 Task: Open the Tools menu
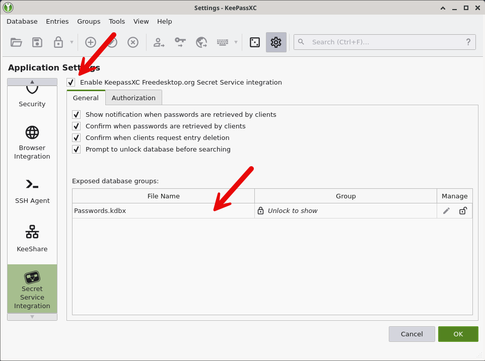pyautogui.click(x=117, y=21)
